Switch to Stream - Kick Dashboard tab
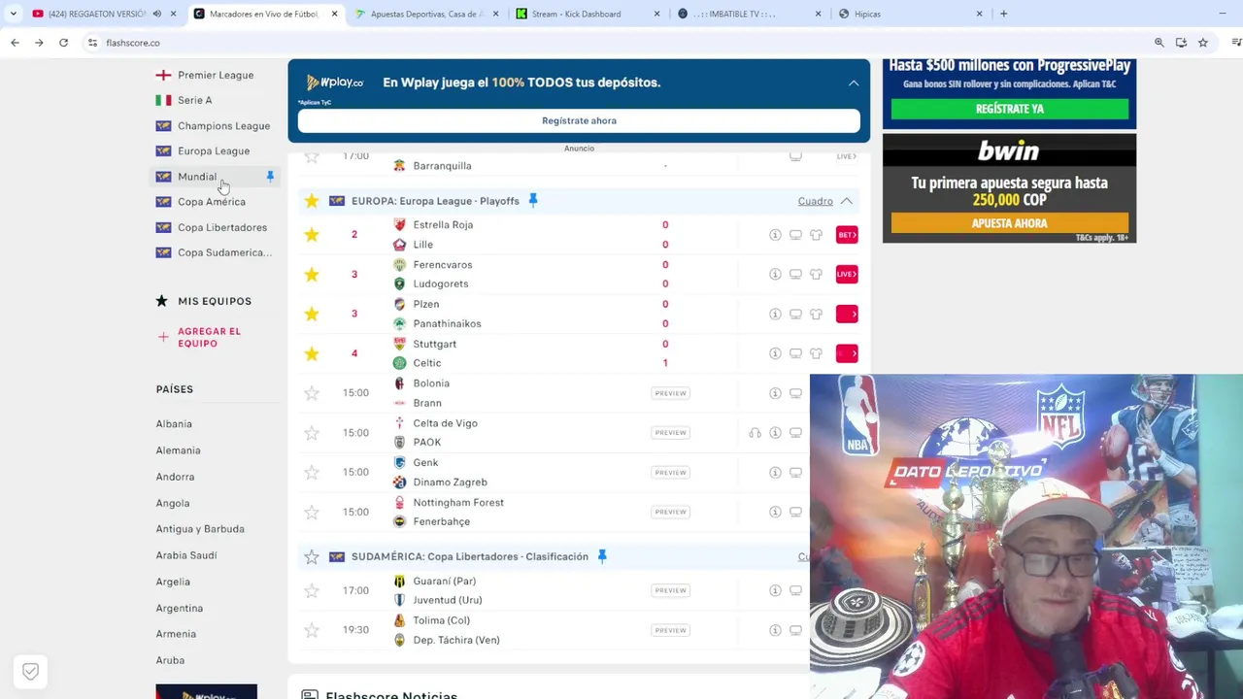Screen dimensions: 1243x699 coord(588,14)
